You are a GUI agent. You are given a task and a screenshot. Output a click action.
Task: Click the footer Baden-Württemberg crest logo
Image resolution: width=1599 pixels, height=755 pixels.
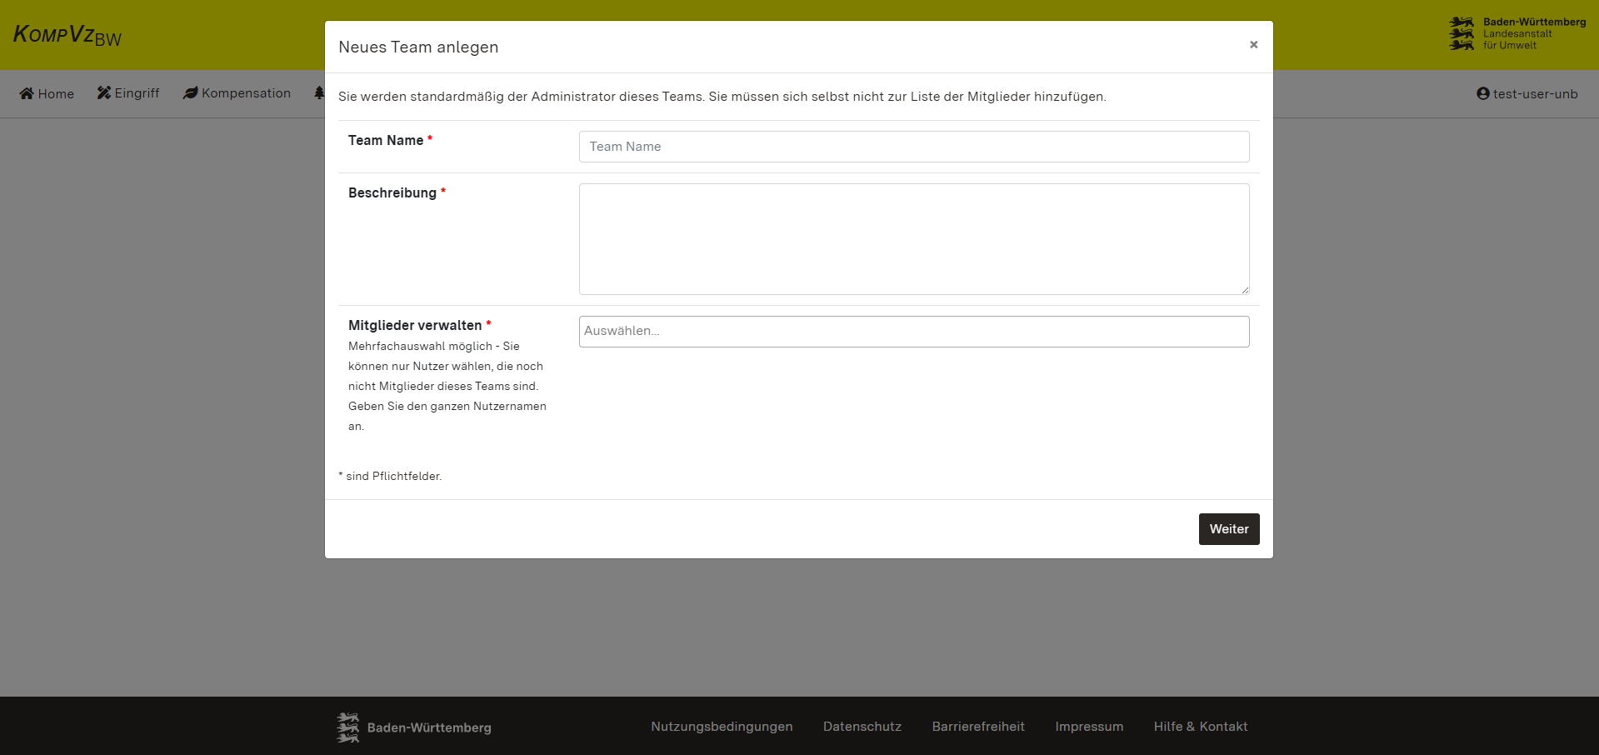pos(347,727)
